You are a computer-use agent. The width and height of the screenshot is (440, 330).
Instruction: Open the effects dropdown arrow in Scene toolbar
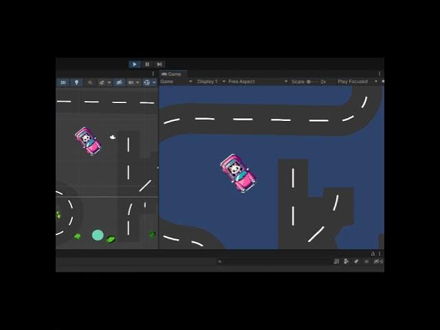pos(109,82)
